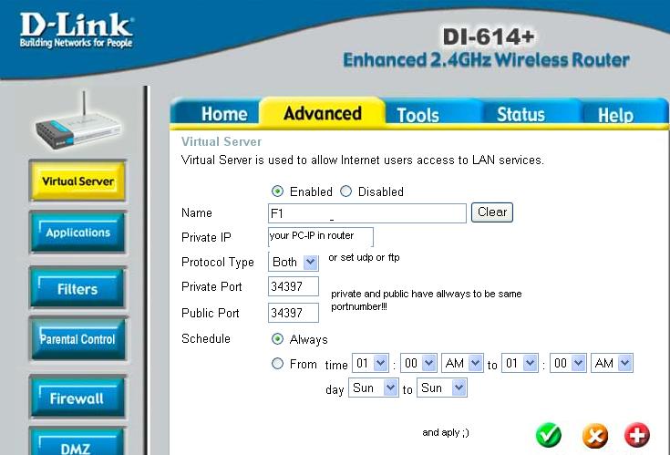Select the From schedule option
Viewport: 670px width, 455px height.
[277, 364]
